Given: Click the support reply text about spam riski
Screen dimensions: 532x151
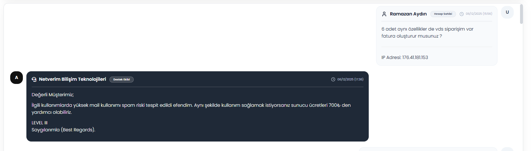Looking at the screenshot, I should point(191,109).
